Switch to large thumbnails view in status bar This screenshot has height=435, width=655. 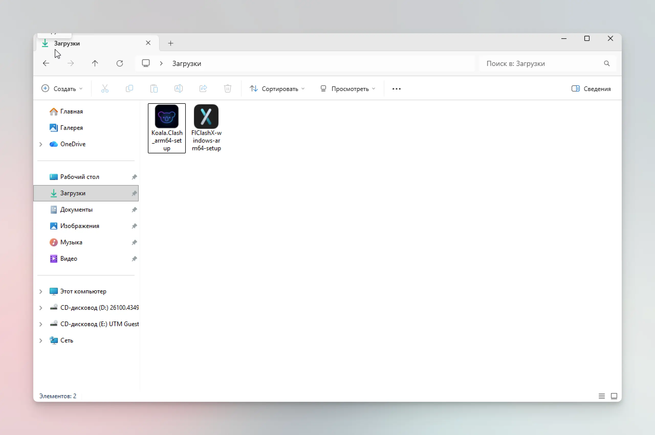tap(614, 396)
